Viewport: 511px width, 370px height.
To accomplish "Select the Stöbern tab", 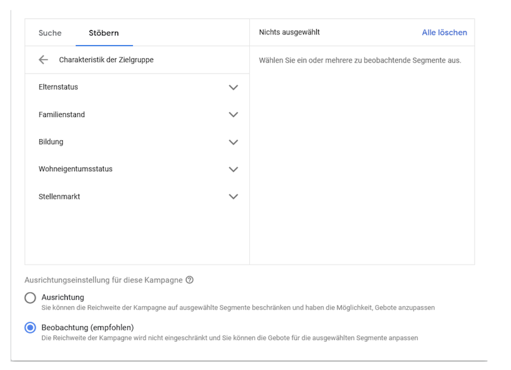I will (x=103, y=33).
